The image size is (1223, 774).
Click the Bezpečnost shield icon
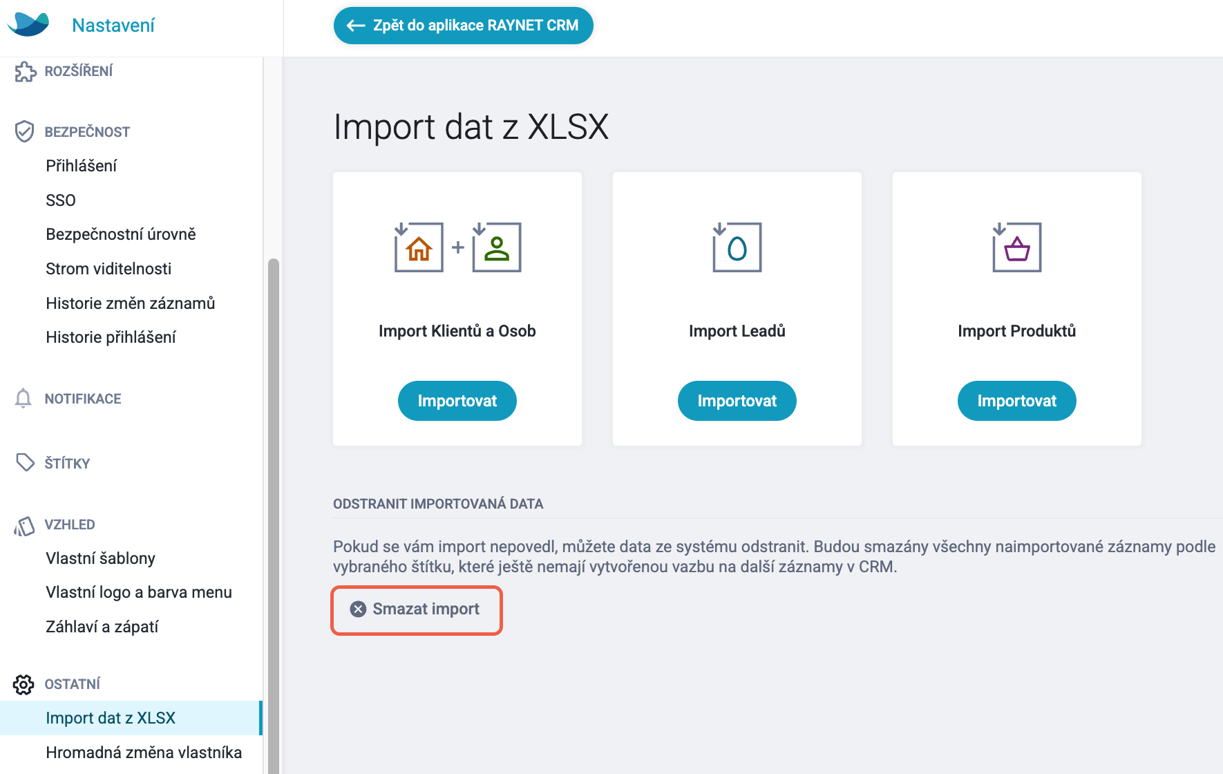pos(24,131)
